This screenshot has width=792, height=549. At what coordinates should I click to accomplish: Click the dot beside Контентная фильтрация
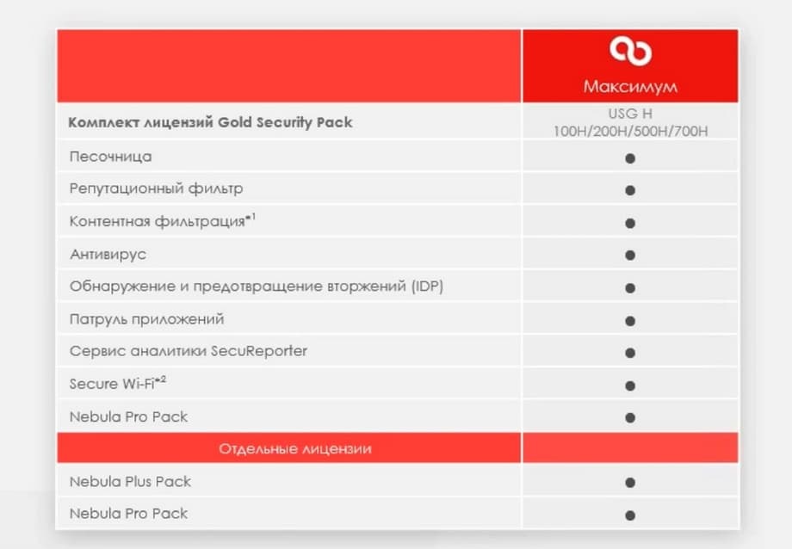[x=630, y=223]
